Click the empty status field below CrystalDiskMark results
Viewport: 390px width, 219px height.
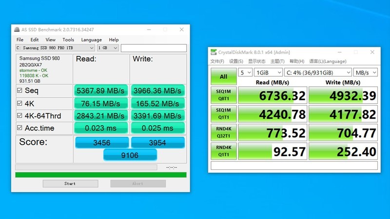click(294, 165)
